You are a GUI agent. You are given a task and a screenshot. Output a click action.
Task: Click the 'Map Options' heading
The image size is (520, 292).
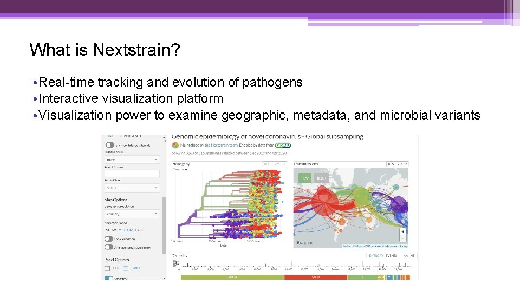(x=116, y=200)
